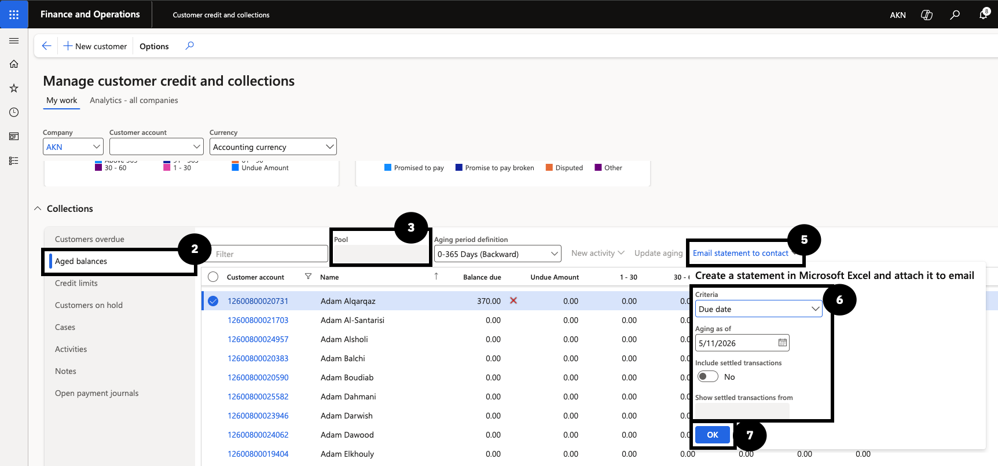This screenshot has height=466, width=998.
Task: Select Credit limits in the list
Action: 76,283
